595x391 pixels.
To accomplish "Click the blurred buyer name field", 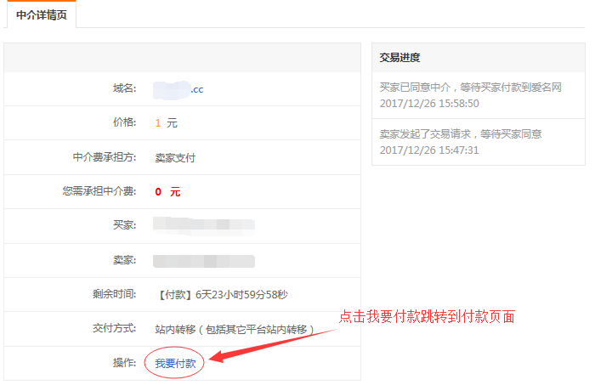I will coord(204,225).
